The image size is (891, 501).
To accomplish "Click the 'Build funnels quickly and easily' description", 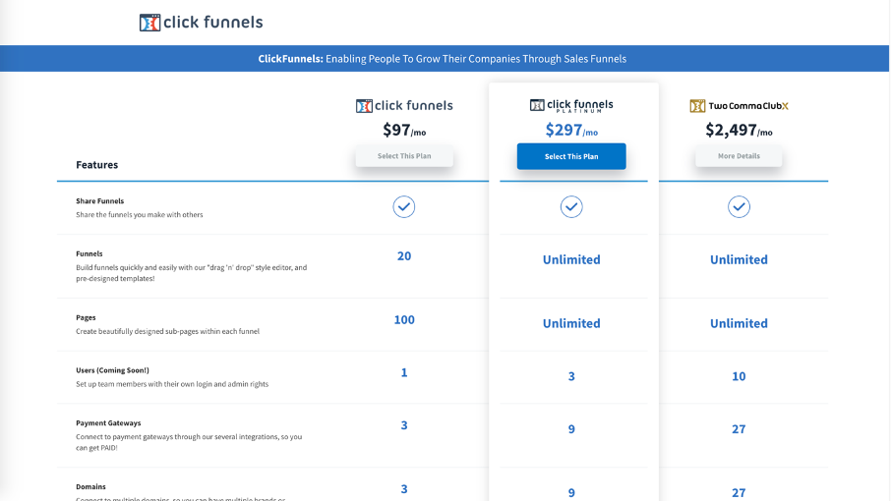I will 192,273.
